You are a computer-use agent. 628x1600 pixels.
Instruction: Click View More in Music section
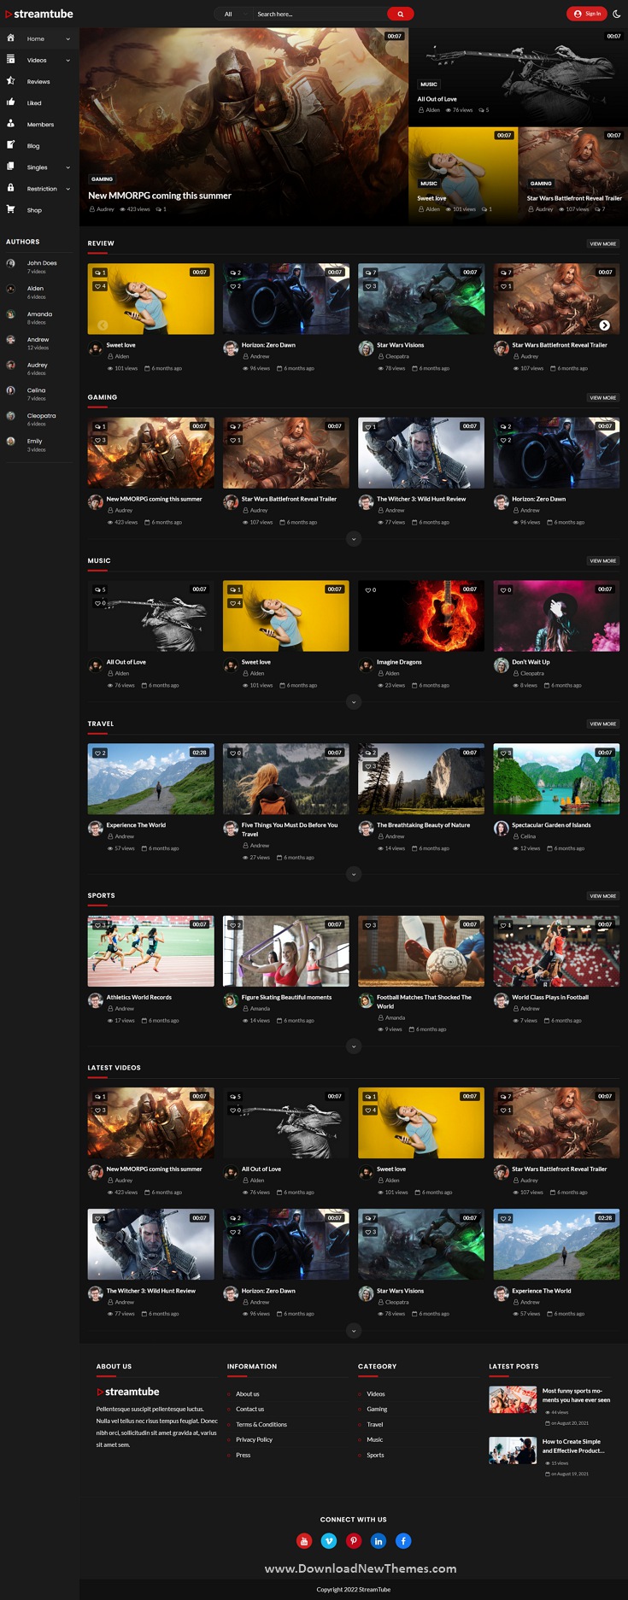(602, 560)
